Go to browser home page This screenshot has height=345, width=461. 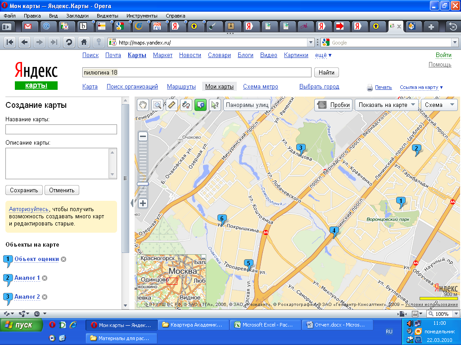tap(84, 43)
